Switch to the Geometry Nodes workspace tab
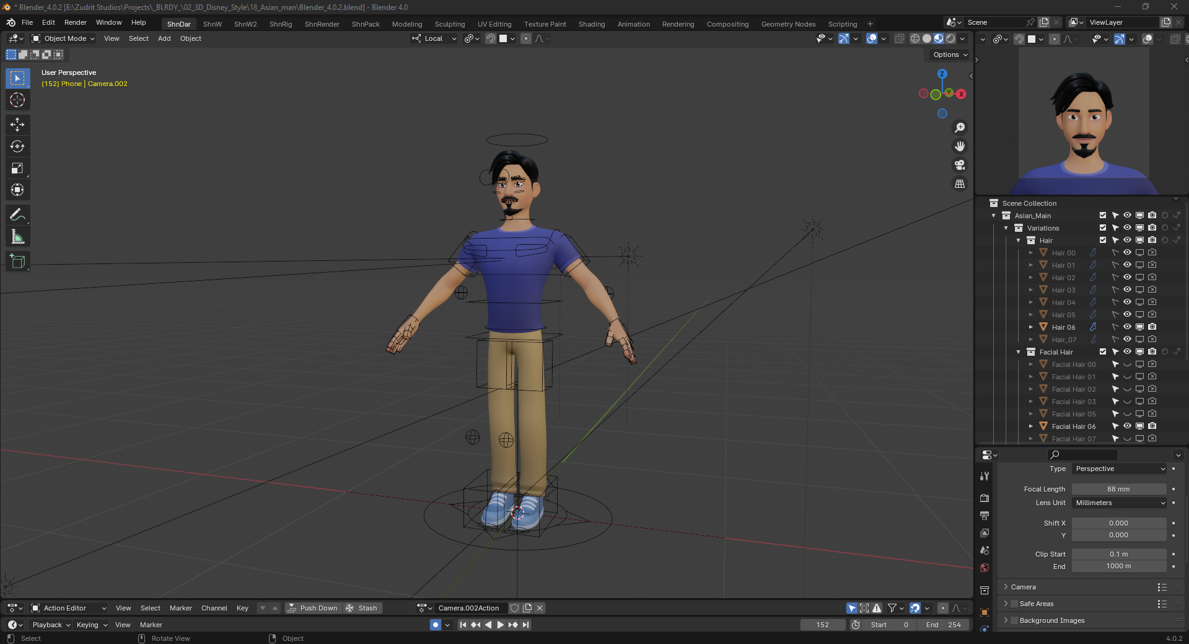The width and height of the screenshot is (1189, 644). click(x=788, y=24)
